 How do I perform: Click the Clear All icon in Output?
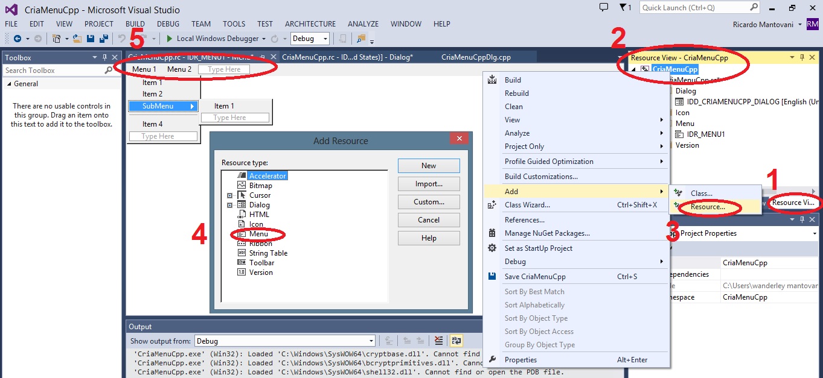(x=439, y=341)
